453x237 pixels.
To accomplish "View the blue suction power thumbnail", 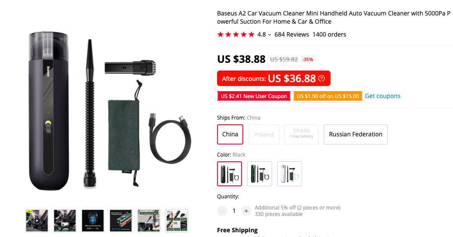I will point(93,221).
